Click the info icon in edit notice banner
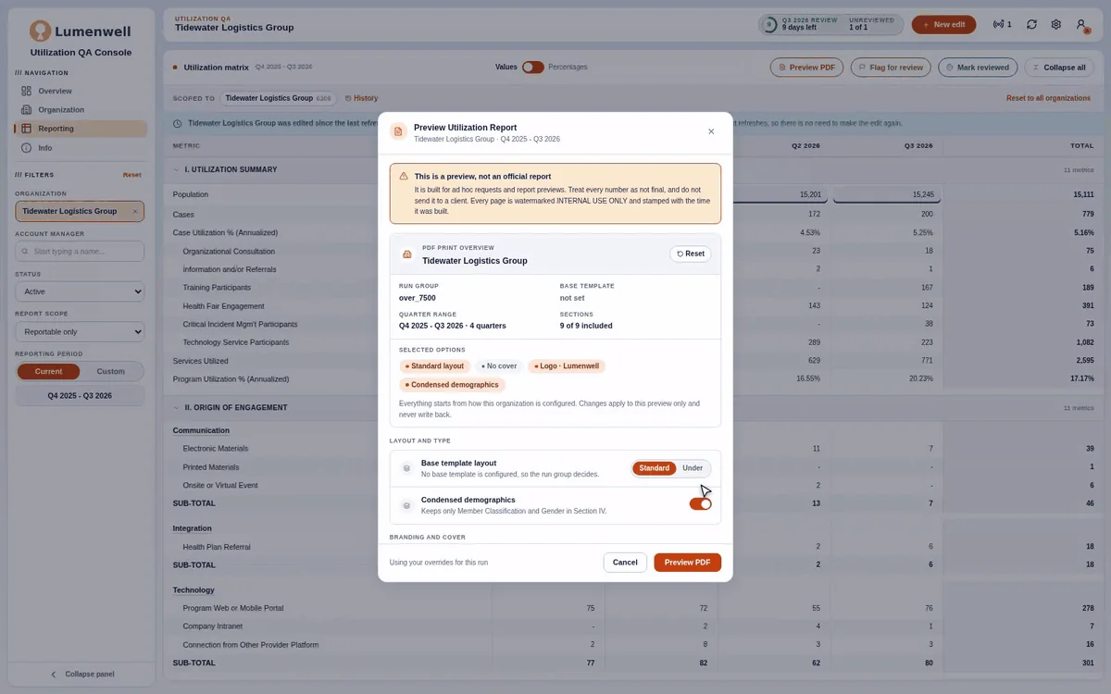 pyautogui.click(x=178, y=123)
